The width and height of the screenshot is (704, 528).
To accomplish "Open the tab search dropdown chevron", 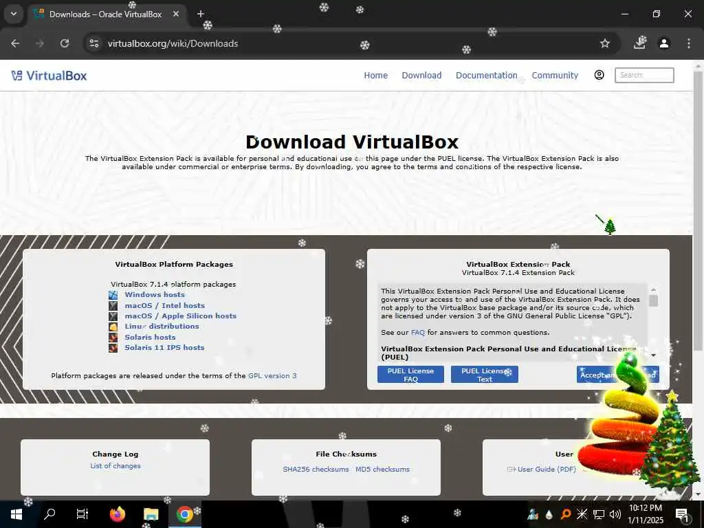I will tap(14, 14).
